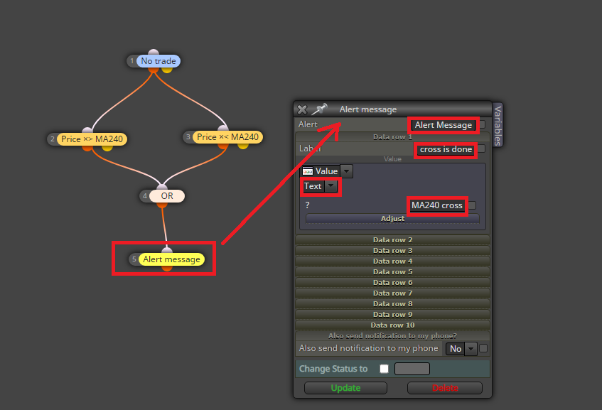Expand Data row 5
This screenshot has height=410, width=602.
392,272
